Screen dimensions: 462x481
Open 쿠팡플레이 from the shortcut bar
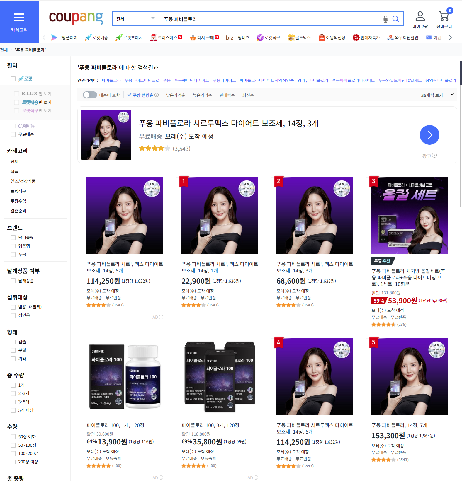tap(64, 37)
